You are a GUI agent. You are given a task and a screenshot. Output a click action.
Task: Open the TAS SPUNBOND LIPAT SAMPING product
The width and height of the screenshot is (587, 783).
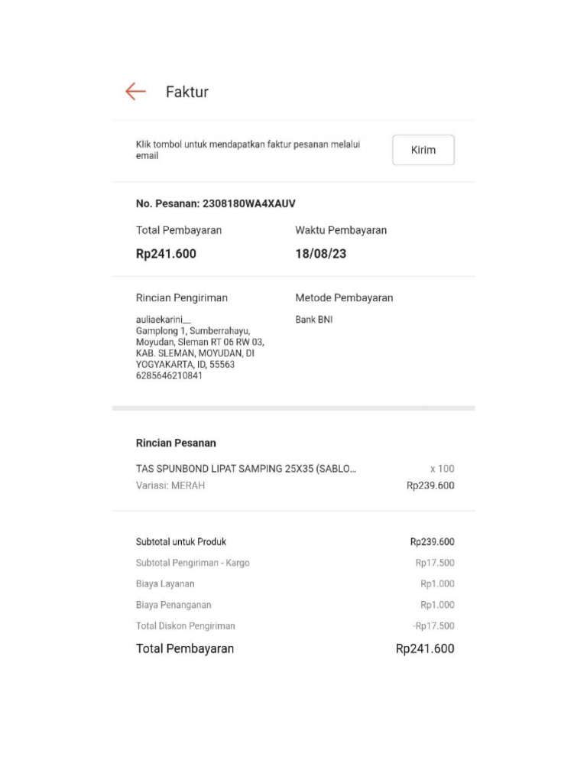245,469
